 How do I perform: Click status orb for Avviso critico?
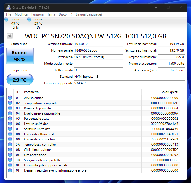coord(10,98)
